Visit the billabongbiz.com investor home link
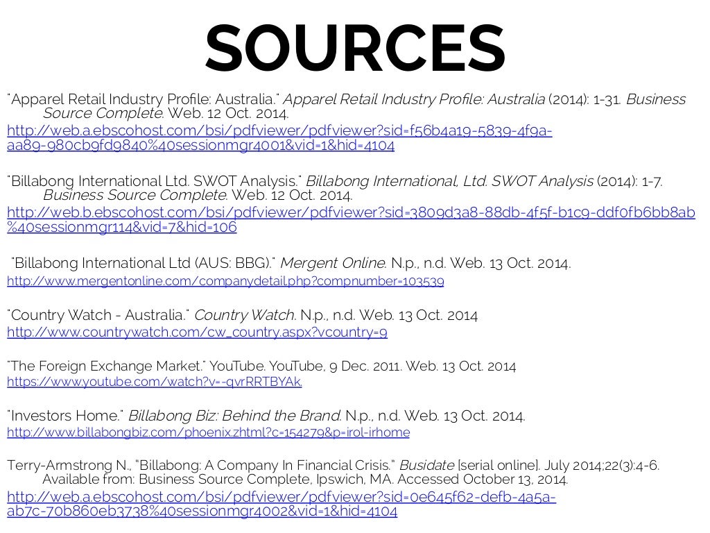Viewport: 710px width, 533px height. pos(208,432)
